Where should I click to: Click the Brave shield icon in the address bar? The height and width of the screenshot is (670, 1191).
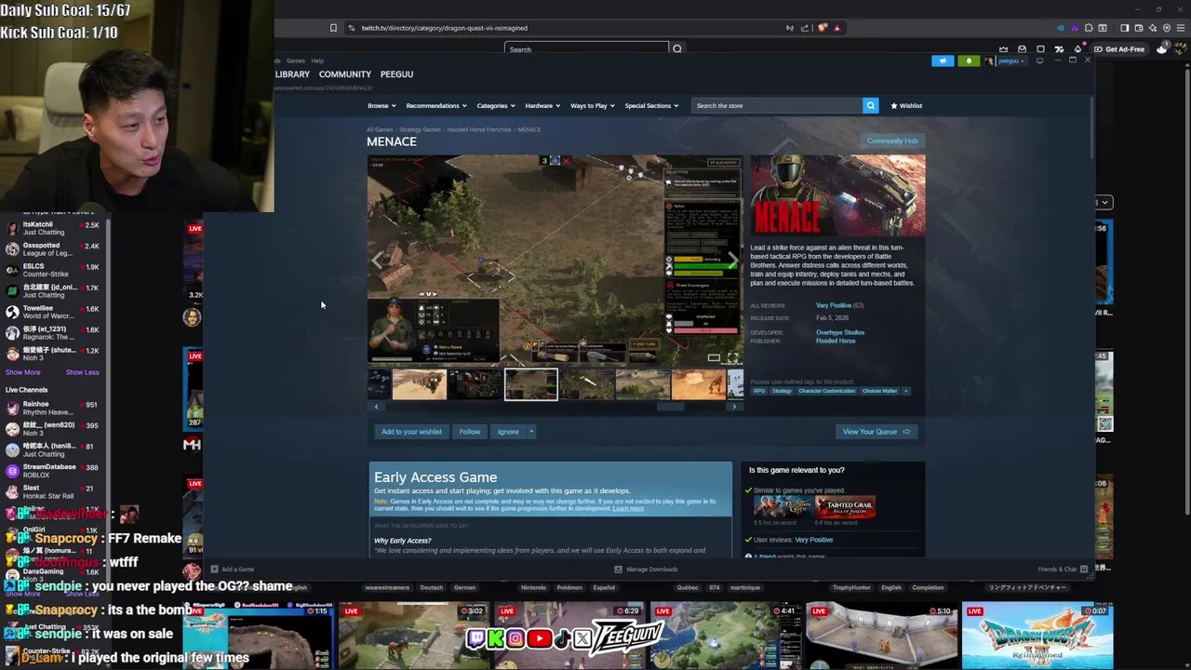(x=822, y=28)
